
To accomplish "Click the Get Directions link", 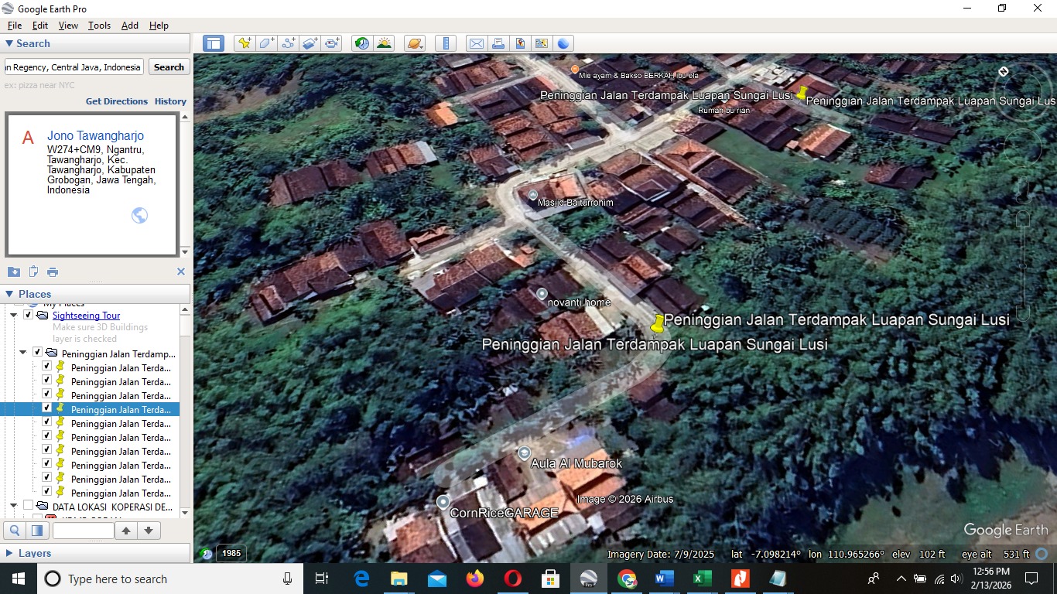I will 117,101.
